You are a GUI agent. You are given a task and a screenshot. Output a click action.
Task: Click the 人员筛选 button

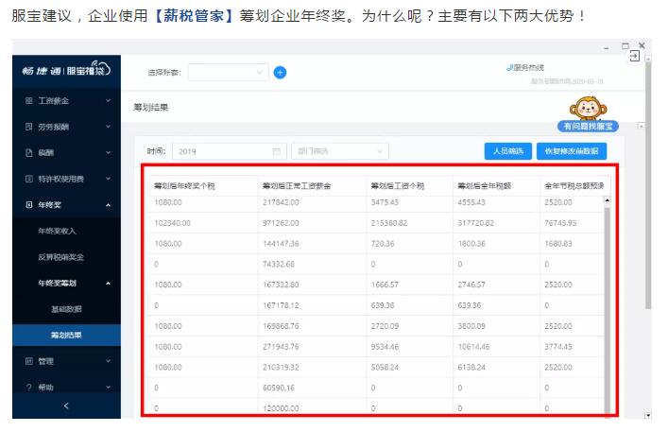[507, 151]
